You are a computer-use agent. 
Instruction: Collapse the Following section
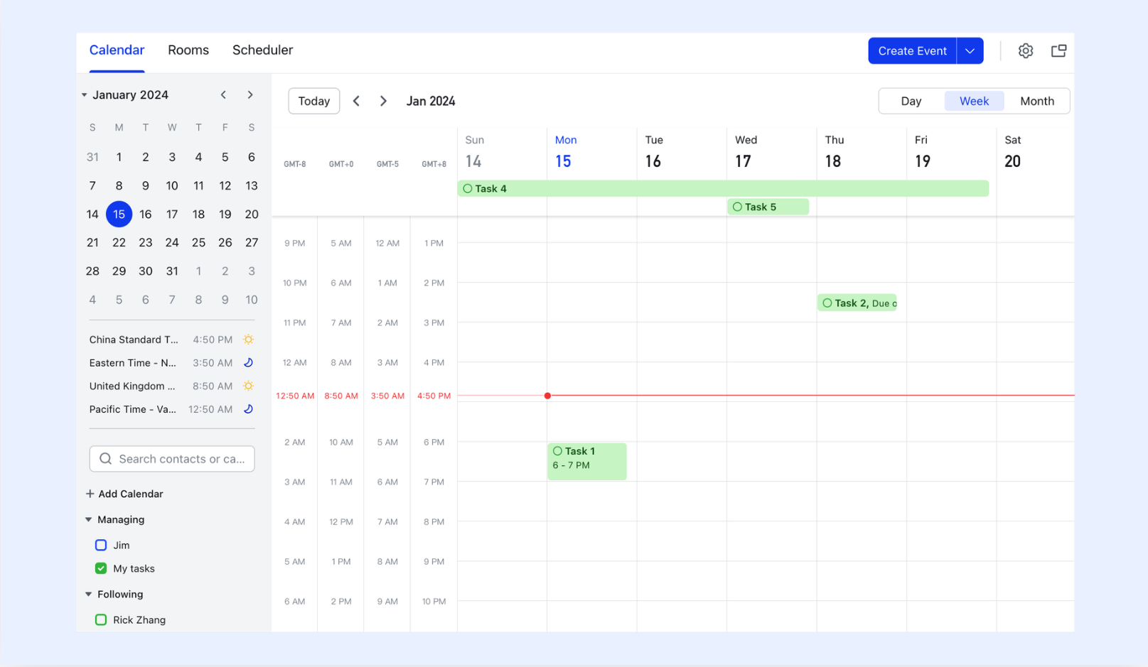coord(89,595)
